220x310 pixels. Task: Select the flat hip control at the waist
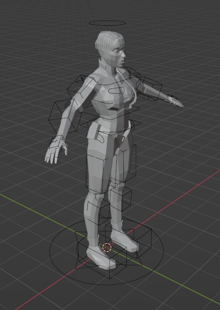click(x=111, y=125)
